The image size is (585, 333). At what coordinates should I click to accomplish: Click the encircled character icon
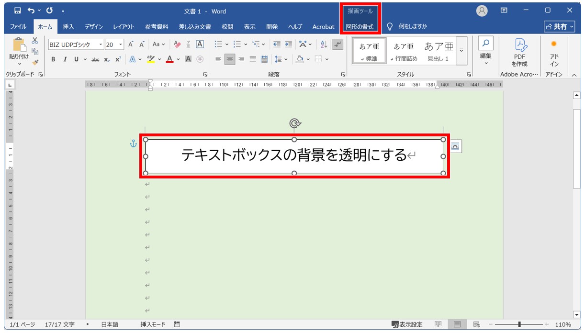[200, 59]
